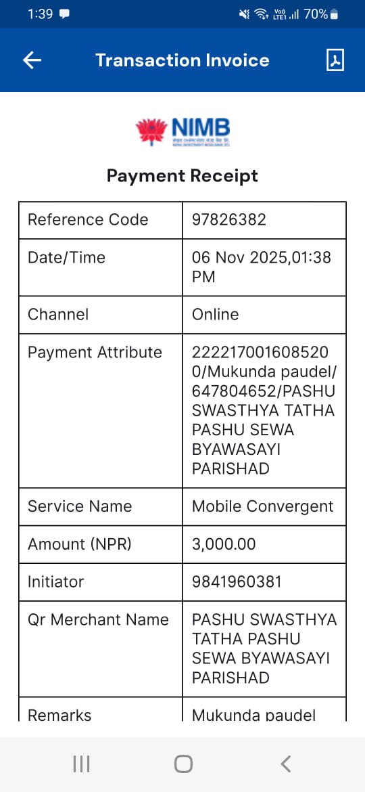Tap the message notification icon
Viewport: 365px width, 792px height.
pyautogui.click(x=64, y=15)
